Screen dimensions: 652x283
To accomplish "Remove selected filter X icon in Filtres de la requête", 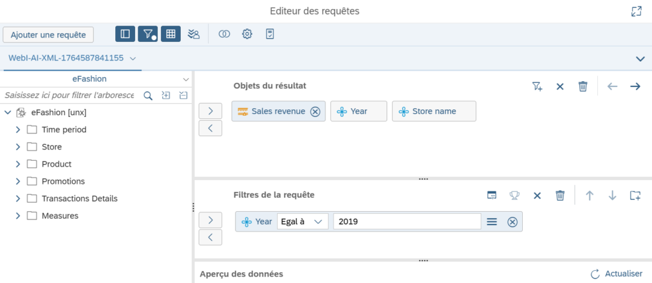I will (537, 195).
